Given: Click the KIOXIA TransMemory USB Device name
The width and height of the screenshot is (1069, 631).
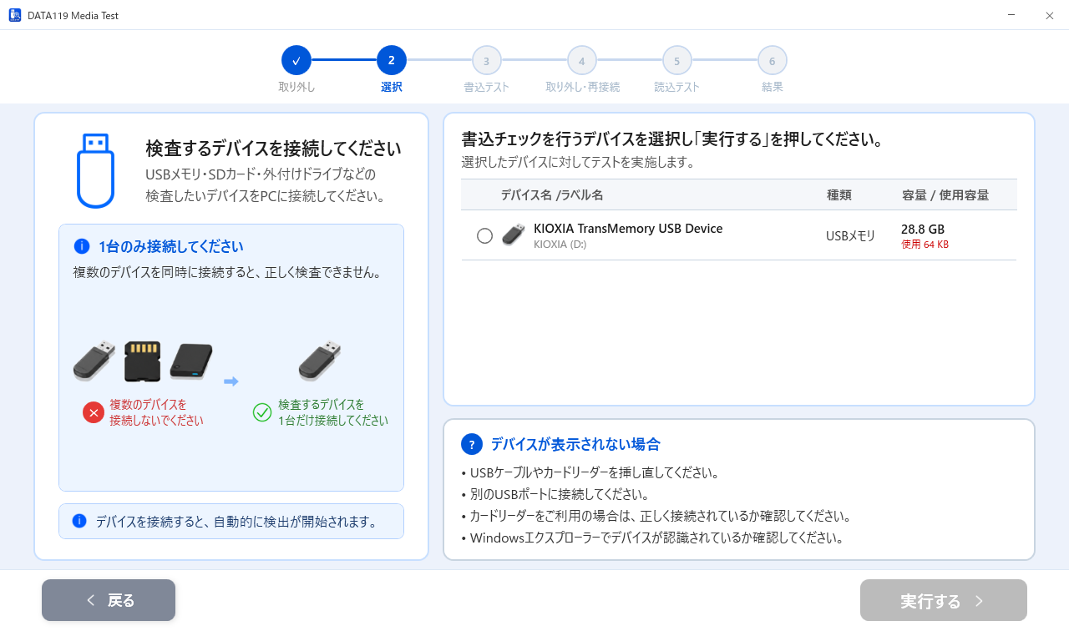Looking at the screenshot, I should coord(628,229).
